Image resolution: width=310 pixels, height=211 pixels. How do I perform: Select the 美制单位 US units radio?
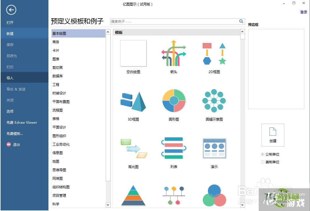[262, 162]
